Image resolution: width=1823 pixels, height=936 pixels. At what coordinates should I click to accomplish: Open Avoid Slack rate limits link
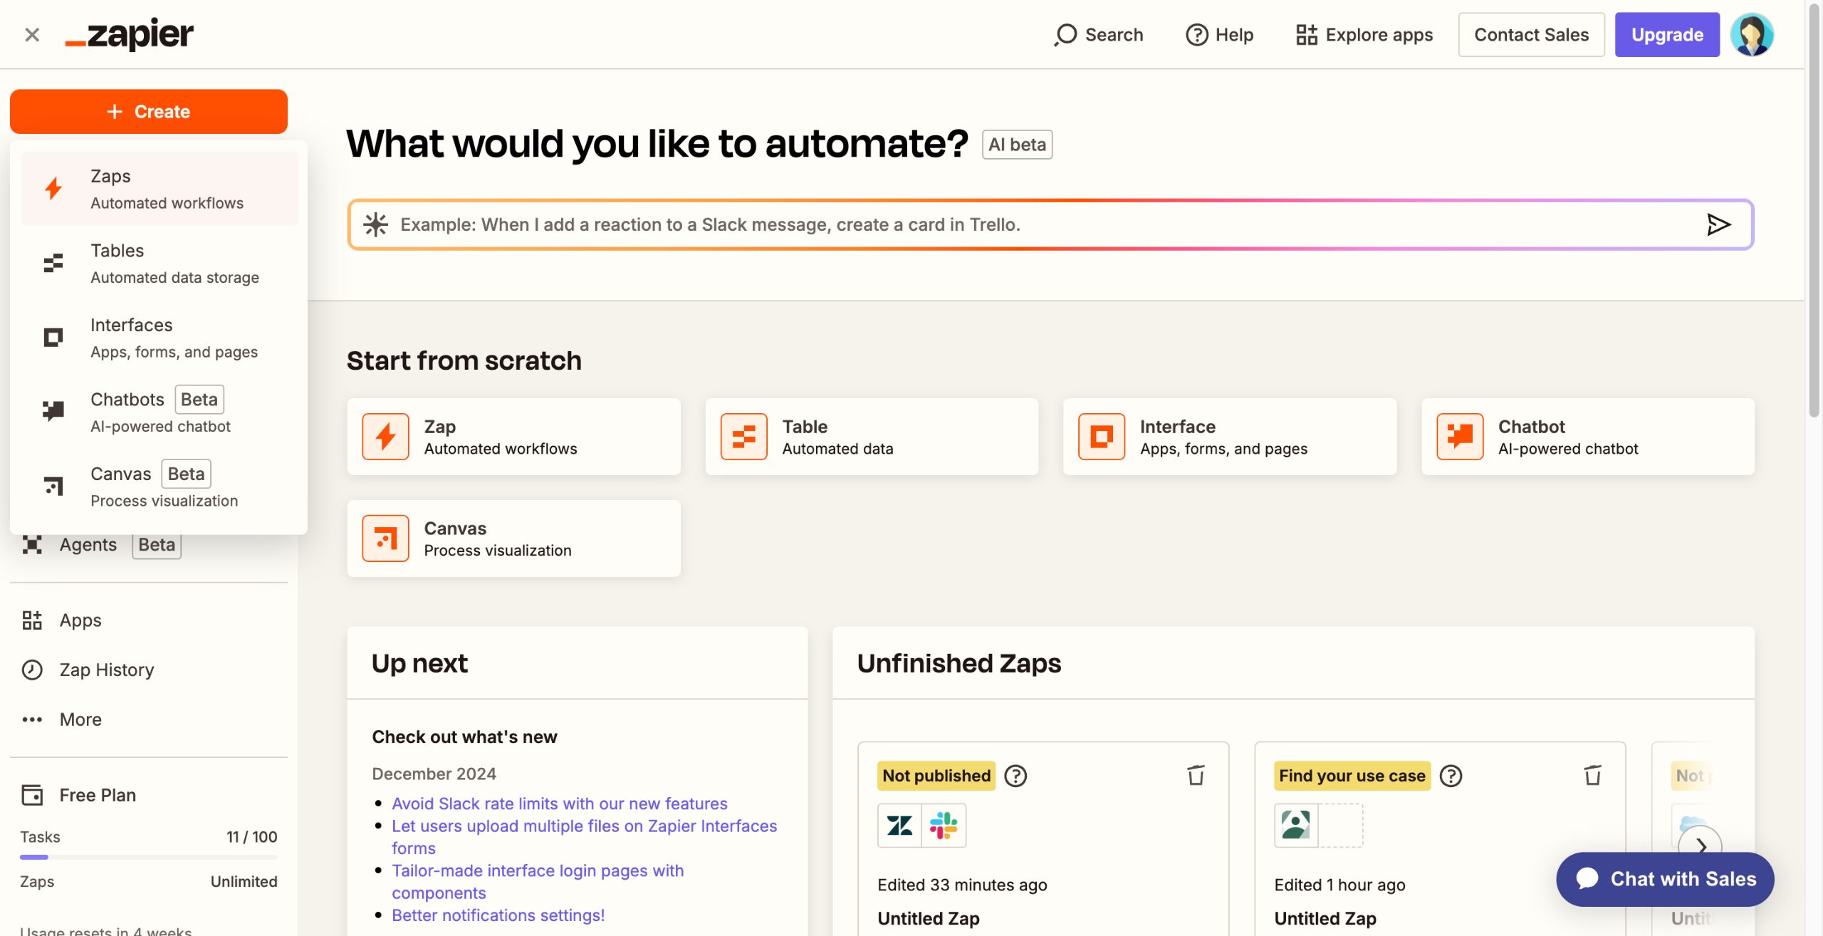tap(560, 804)
